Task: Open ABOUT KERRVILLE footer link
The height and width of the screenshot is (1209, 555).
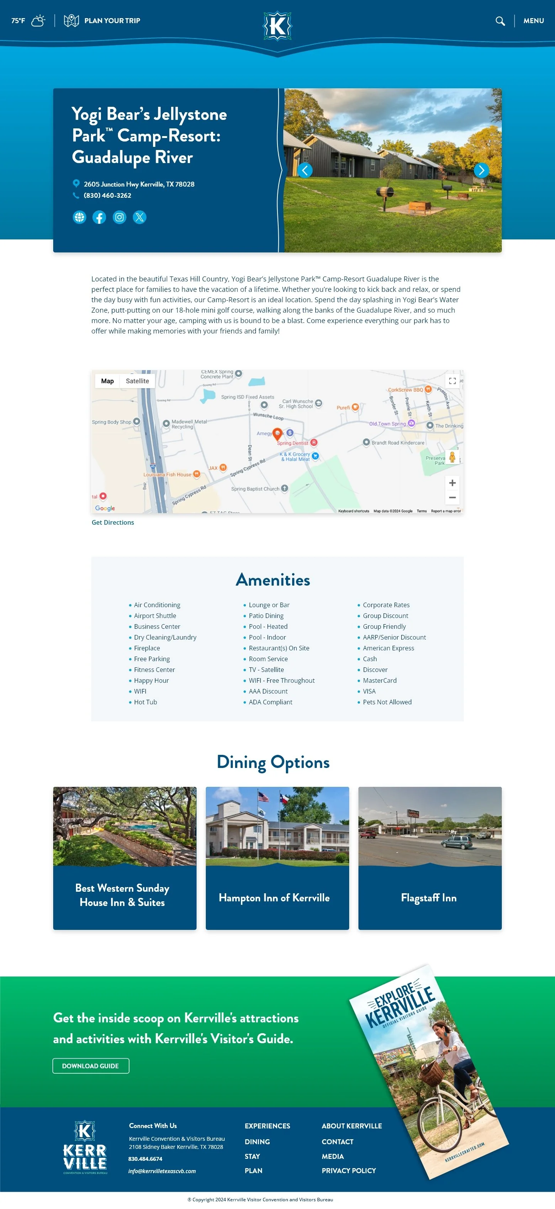Action: [x=352, y=1126]
